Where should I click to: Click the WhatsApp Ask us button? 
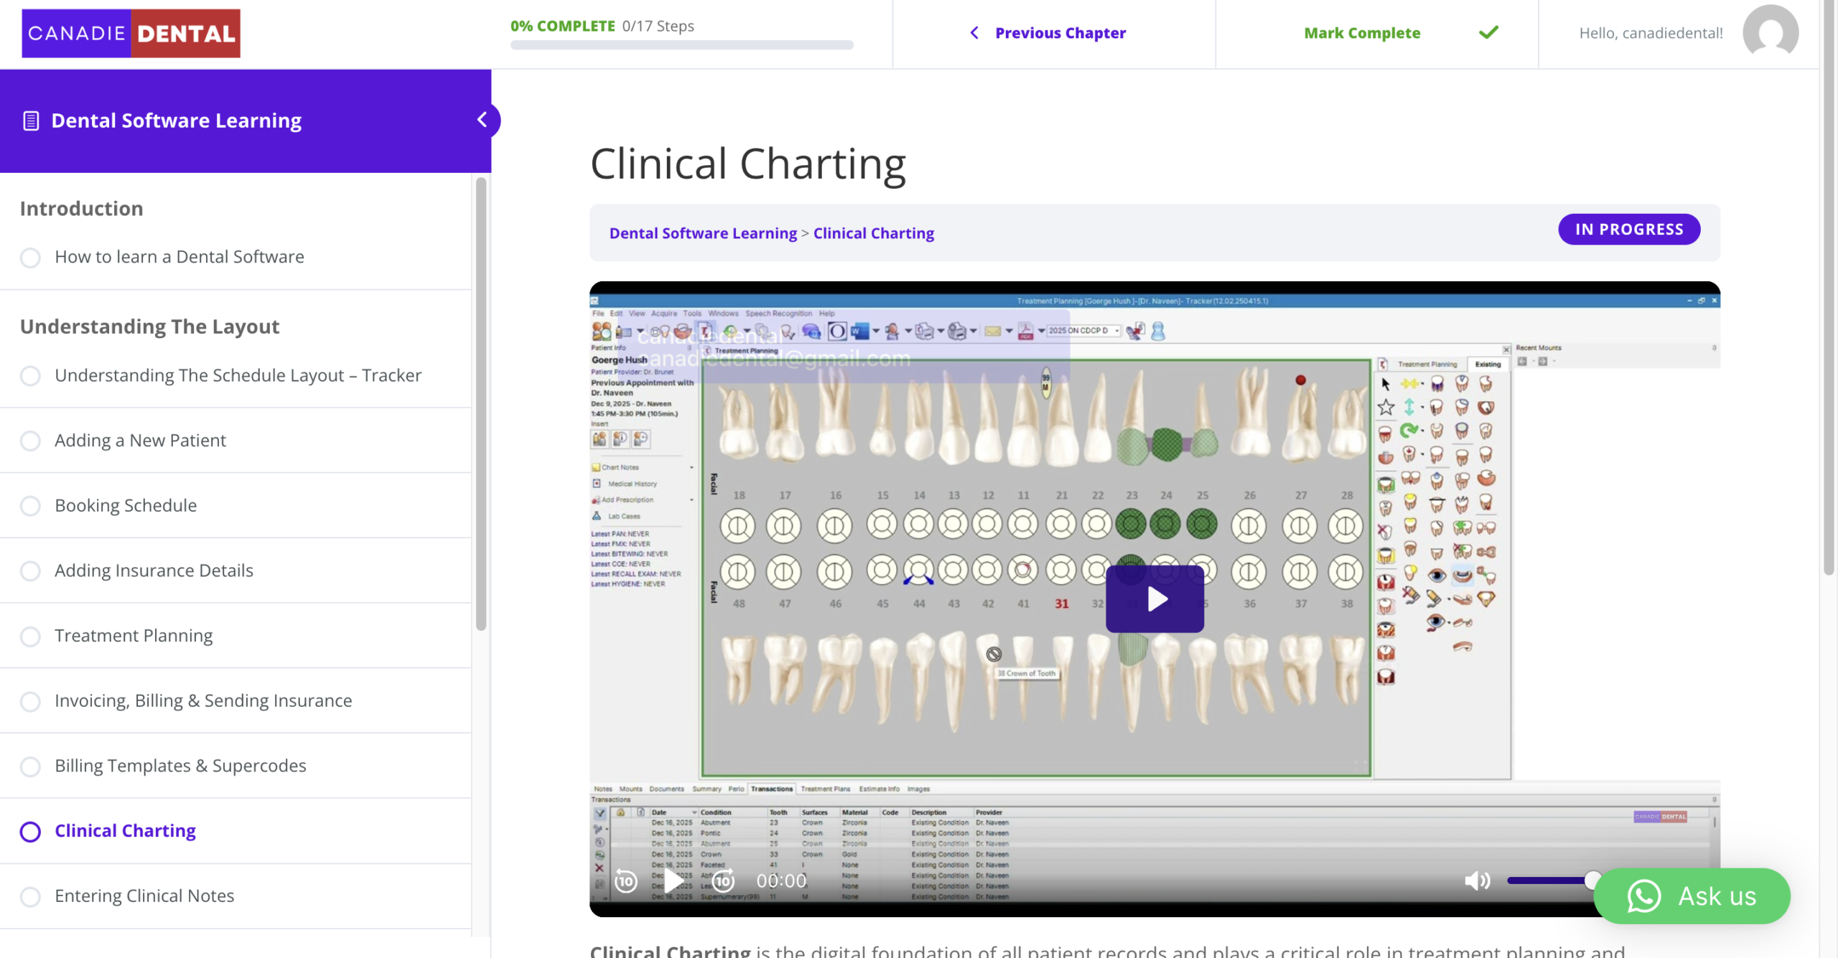[1692, 896]
